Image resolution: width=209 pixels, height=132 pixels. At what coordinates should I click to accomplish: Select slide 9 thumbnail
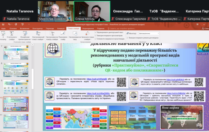[x=16, y=87]
